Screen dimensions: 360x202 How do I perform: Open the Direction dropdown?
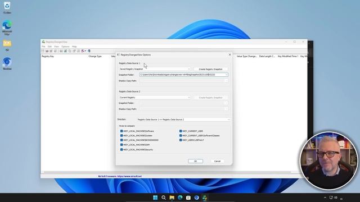point(183,120)
